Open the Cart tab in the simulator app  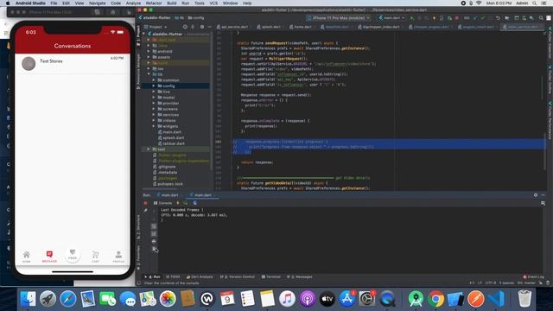(x=96, y=257)
